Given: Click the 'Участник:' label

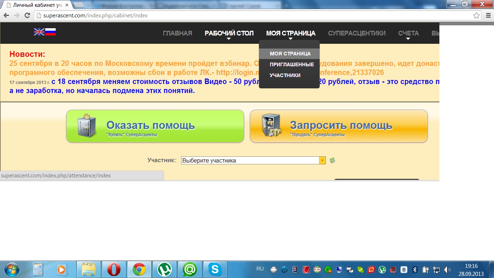Looking at the screenshot, I should [x=162, y=160].
